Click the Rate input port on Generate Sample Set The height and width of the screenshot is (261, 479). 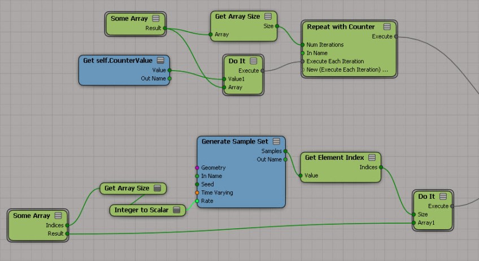pyautogui.click(x=197, y=201)
